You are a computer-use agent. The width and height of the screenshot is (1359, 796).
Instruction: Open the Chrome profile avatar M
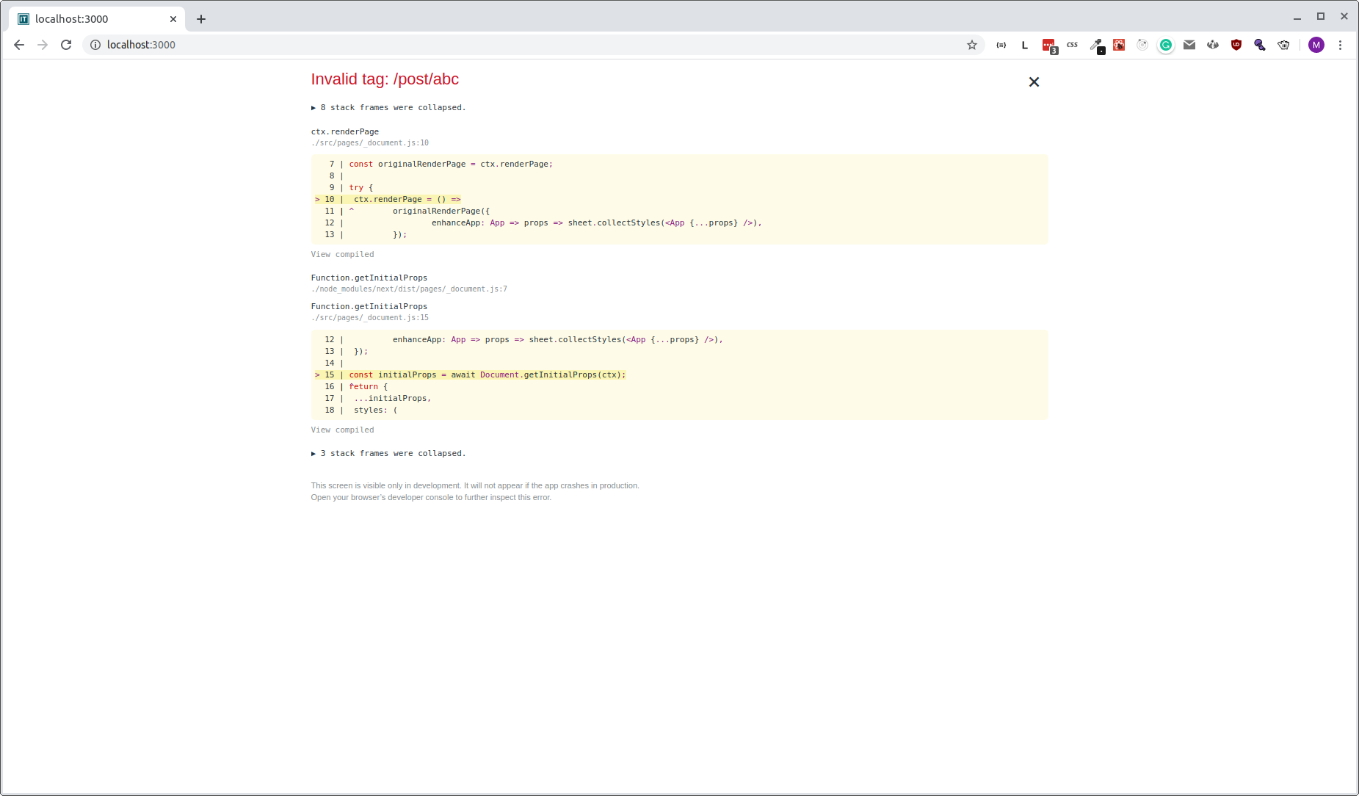(x=1316, y=45)
